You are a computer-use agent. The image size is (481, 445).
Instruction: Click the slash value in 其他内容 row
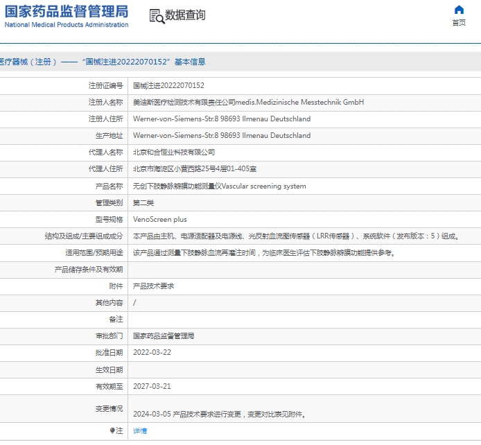click(x=134, y=303)
